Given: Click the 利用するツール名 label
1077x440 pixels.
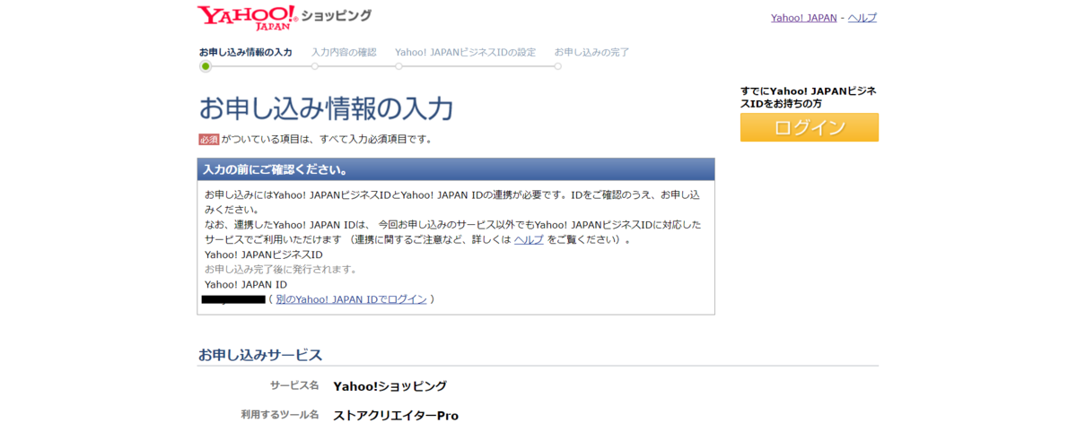Looking at the screenshot, I should pyautogui.click(x=280, y=415).
